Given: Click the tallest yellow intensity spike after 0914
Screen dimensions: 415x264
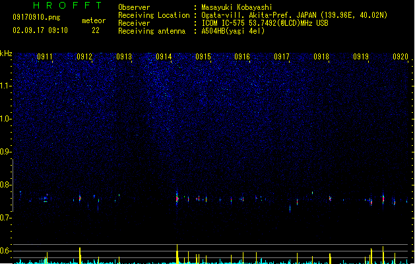Looking at the screenshot, I should (177, 254).
